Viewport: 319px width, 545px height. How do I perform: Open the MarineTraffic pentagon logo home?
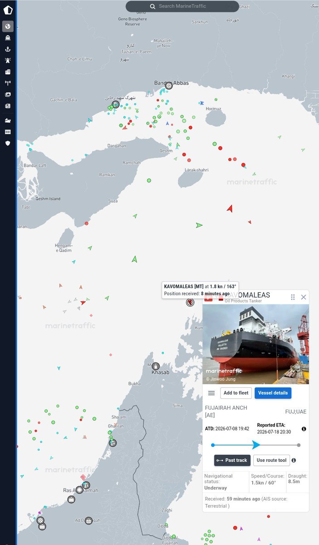click(8, 10)
